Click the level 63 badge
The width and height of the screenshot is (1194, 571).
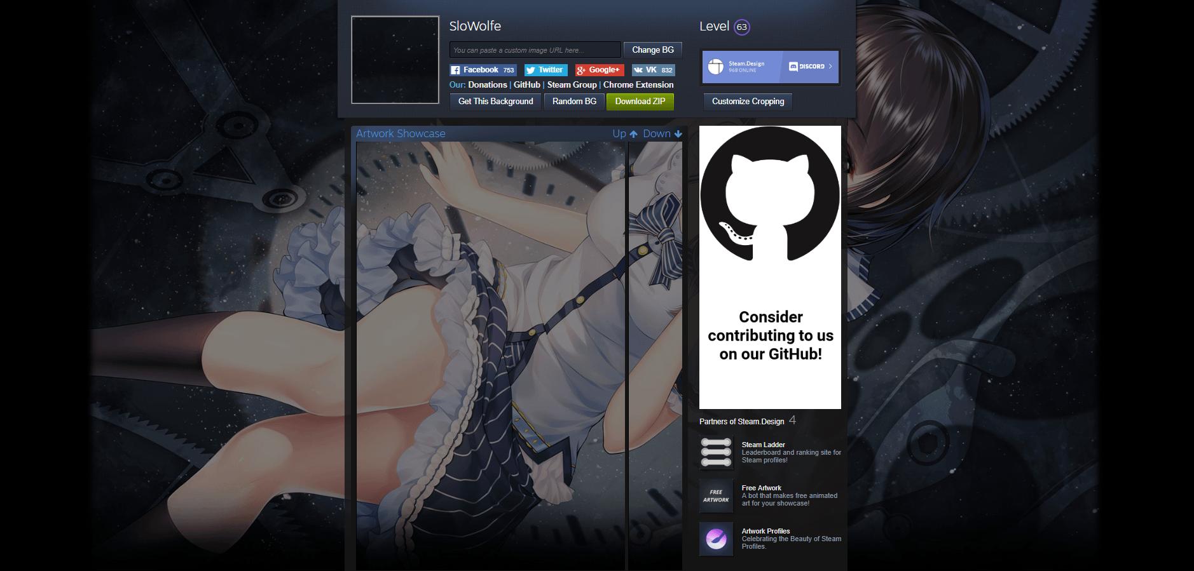click(x=741, y=27)
